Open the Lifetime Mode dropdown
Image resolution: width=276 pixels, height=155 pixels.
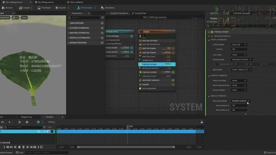pyautogui.click(x=239, y=45)
